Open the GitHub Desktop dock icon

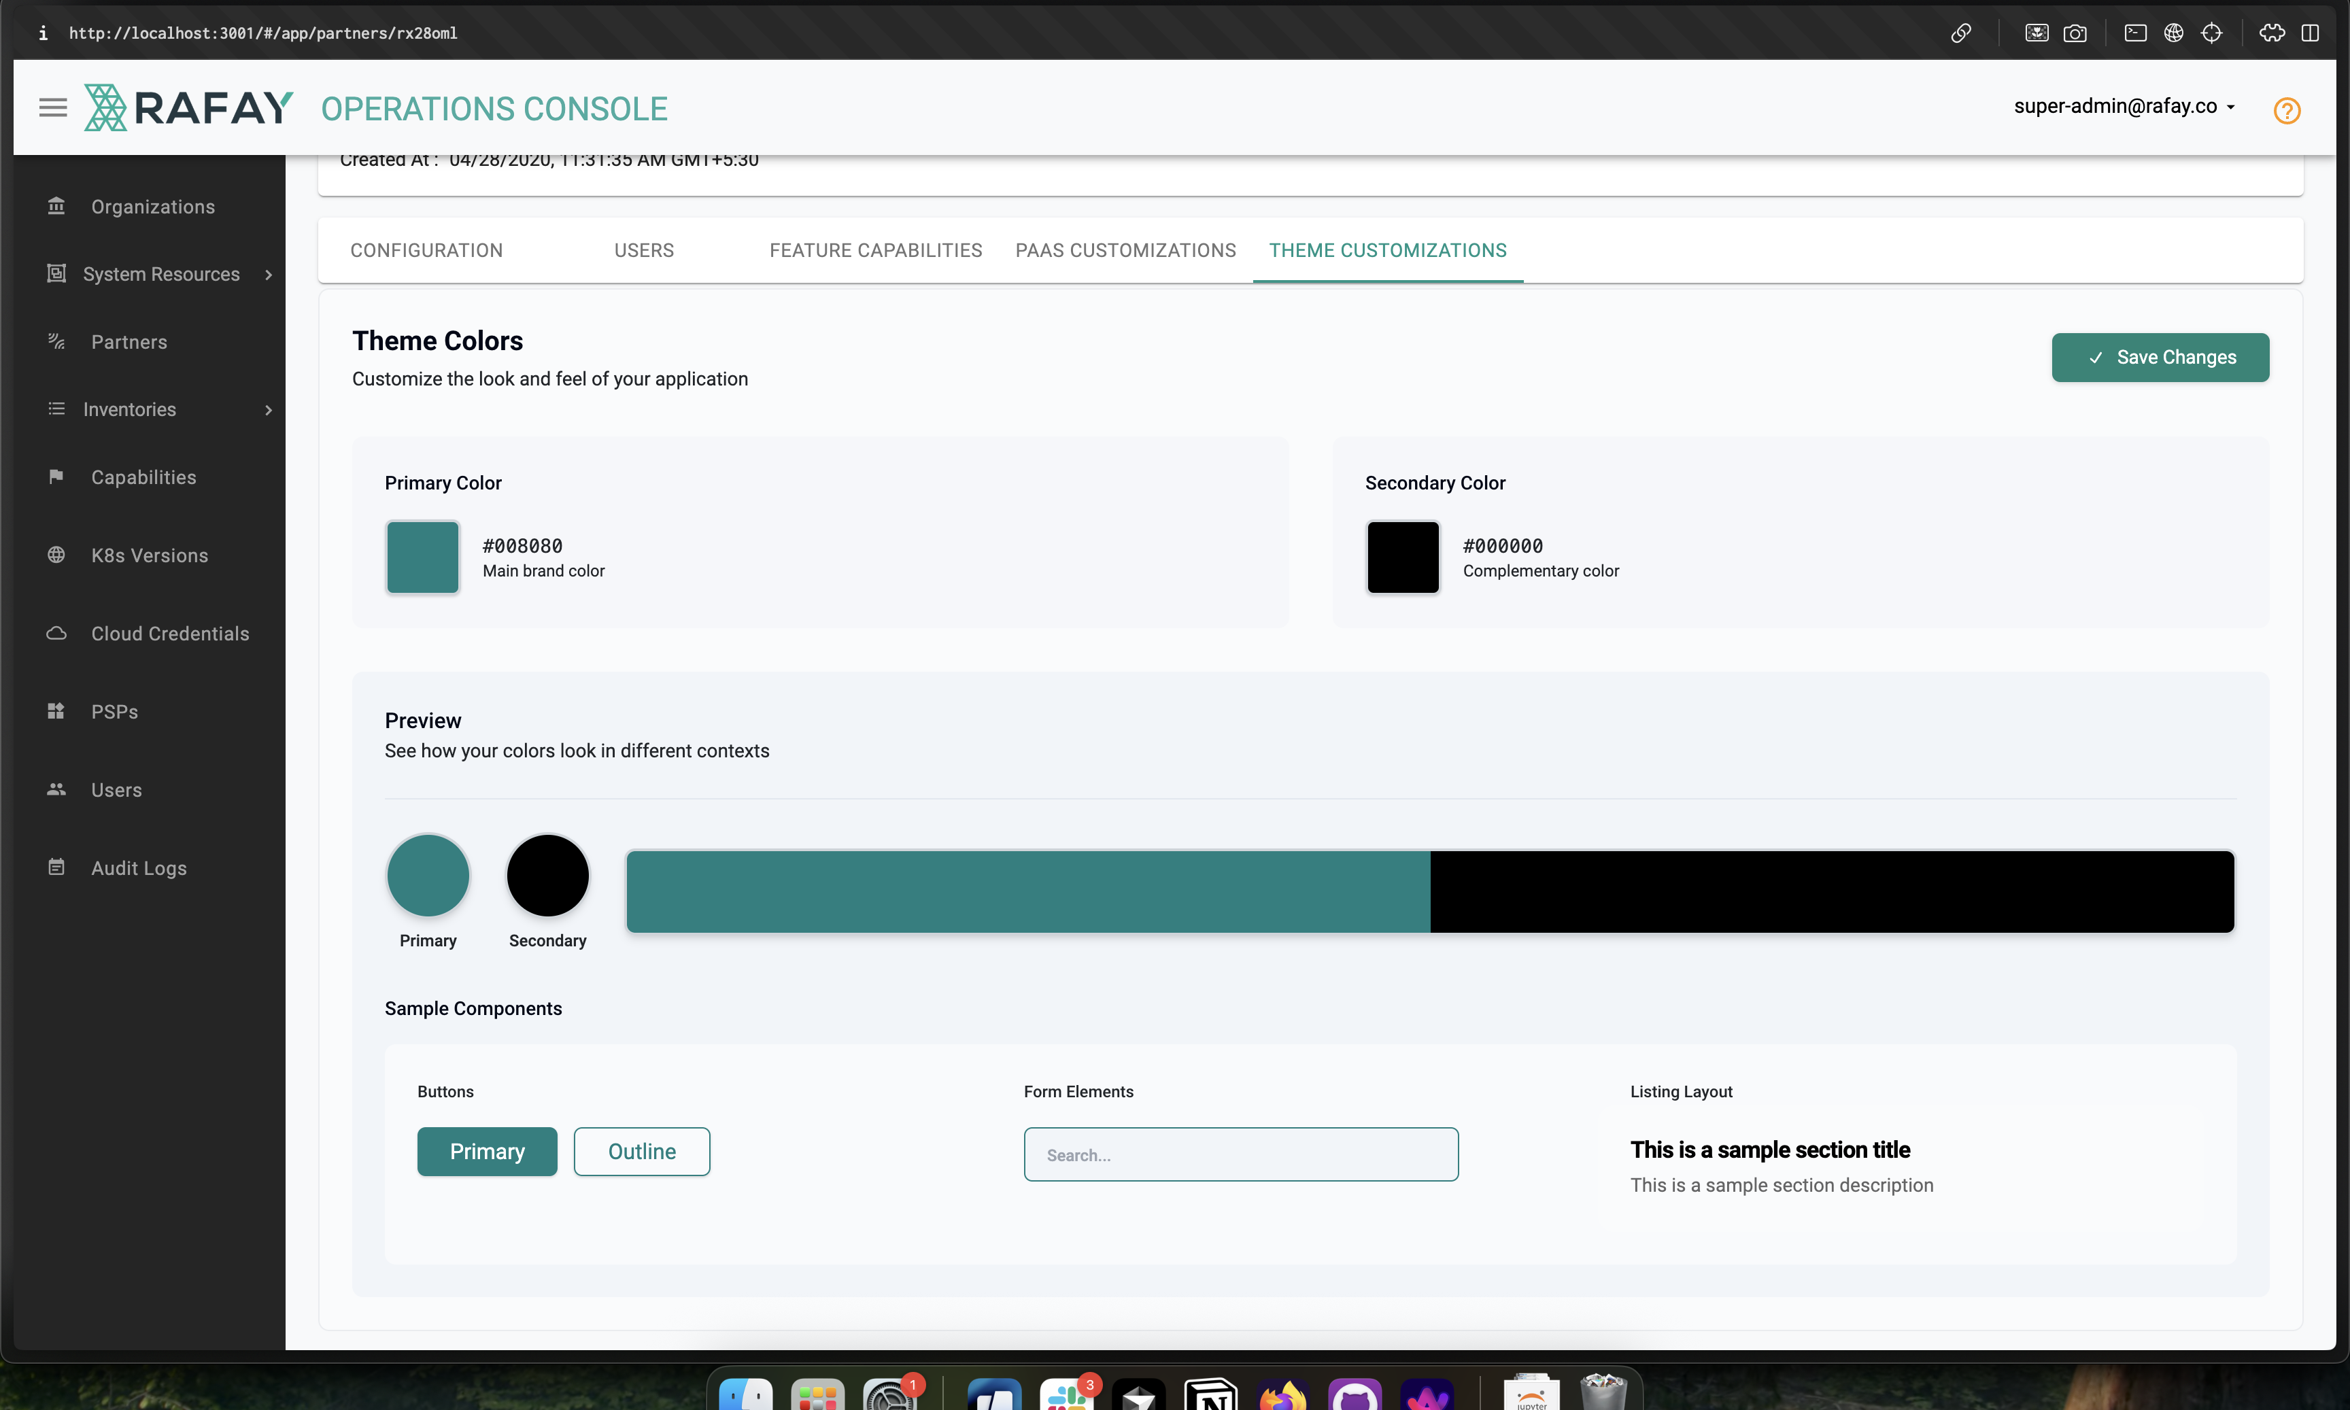tap(1355, 1393)
